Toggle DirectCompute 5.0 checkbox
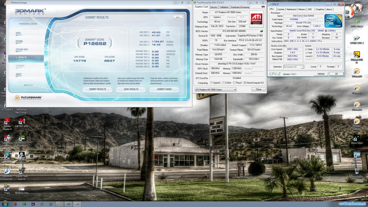This screenshot has height=207, width=368. (245, 83)
